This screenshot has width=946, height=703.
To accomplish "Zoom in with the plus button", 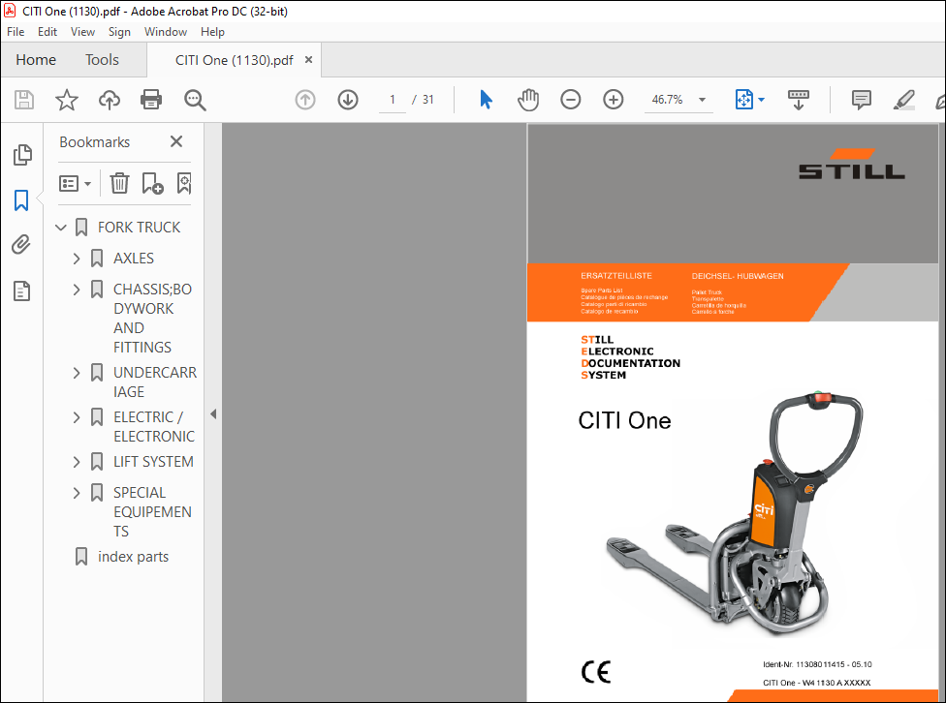I will click(x=613, y=100).
